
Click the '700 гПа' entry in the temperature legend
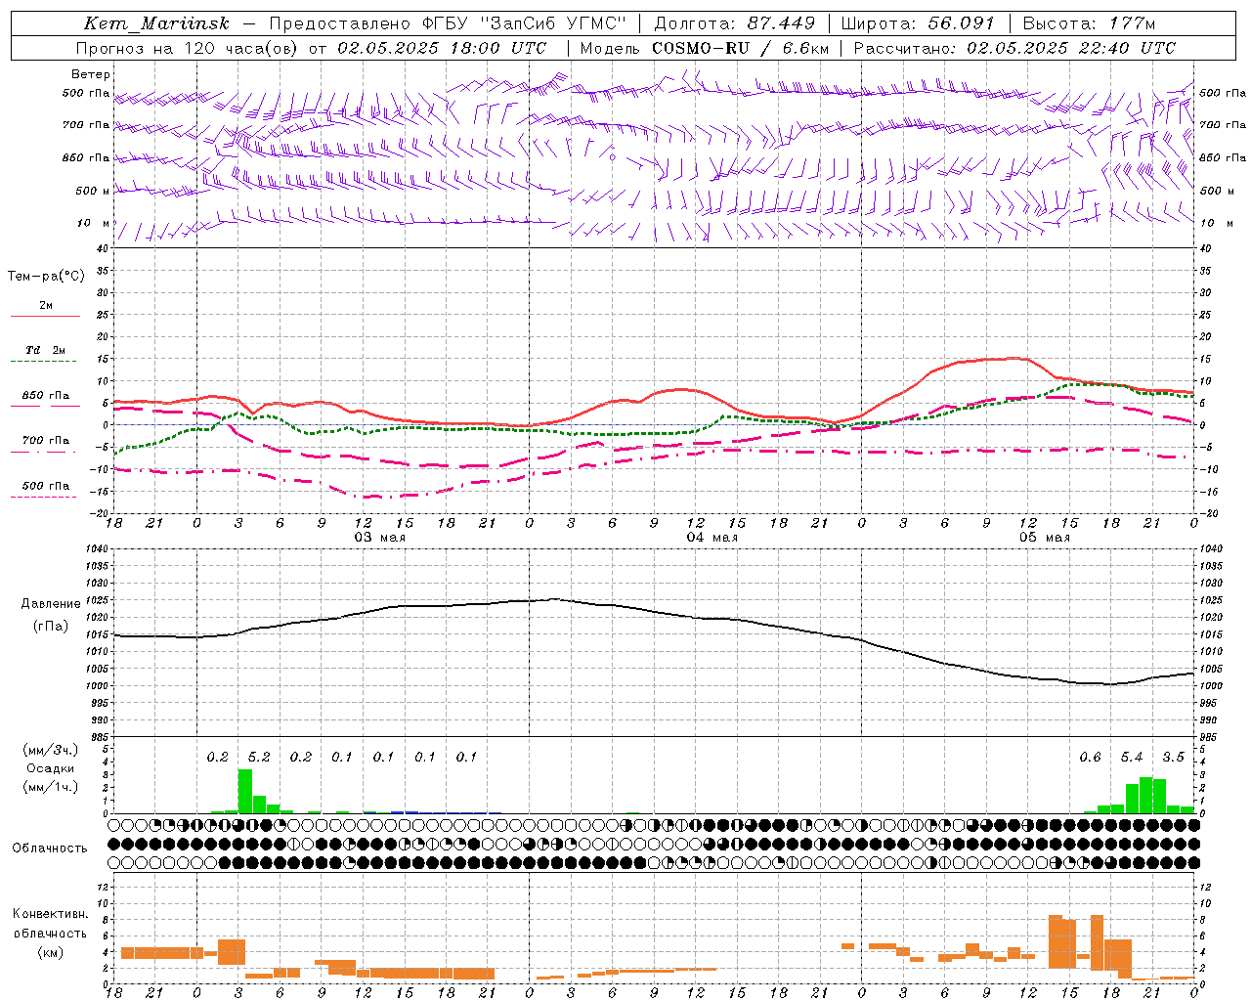tap(46, 440)
